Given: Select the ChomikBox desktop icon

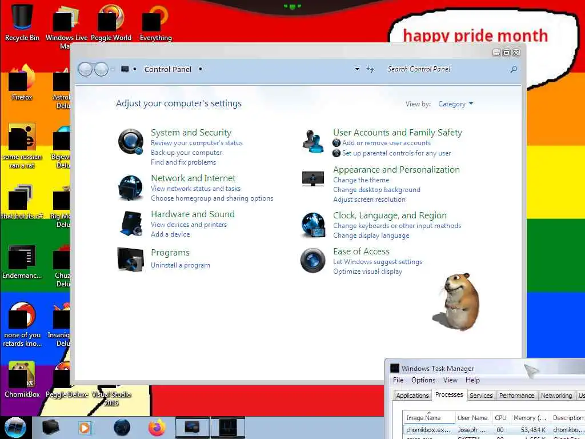Looking at the screenshot, I should [22, 380].
